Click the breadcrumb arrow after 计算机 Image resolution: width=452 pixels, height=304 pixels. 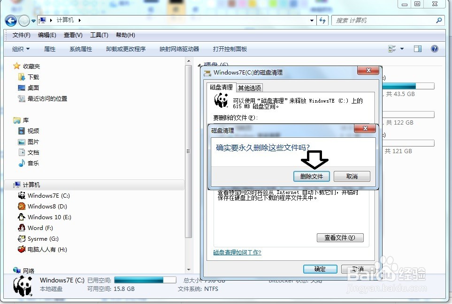click(x=80, y=20)
